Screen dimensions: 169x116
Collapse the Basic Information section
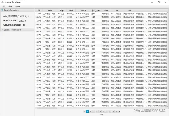tap(2, 10)
